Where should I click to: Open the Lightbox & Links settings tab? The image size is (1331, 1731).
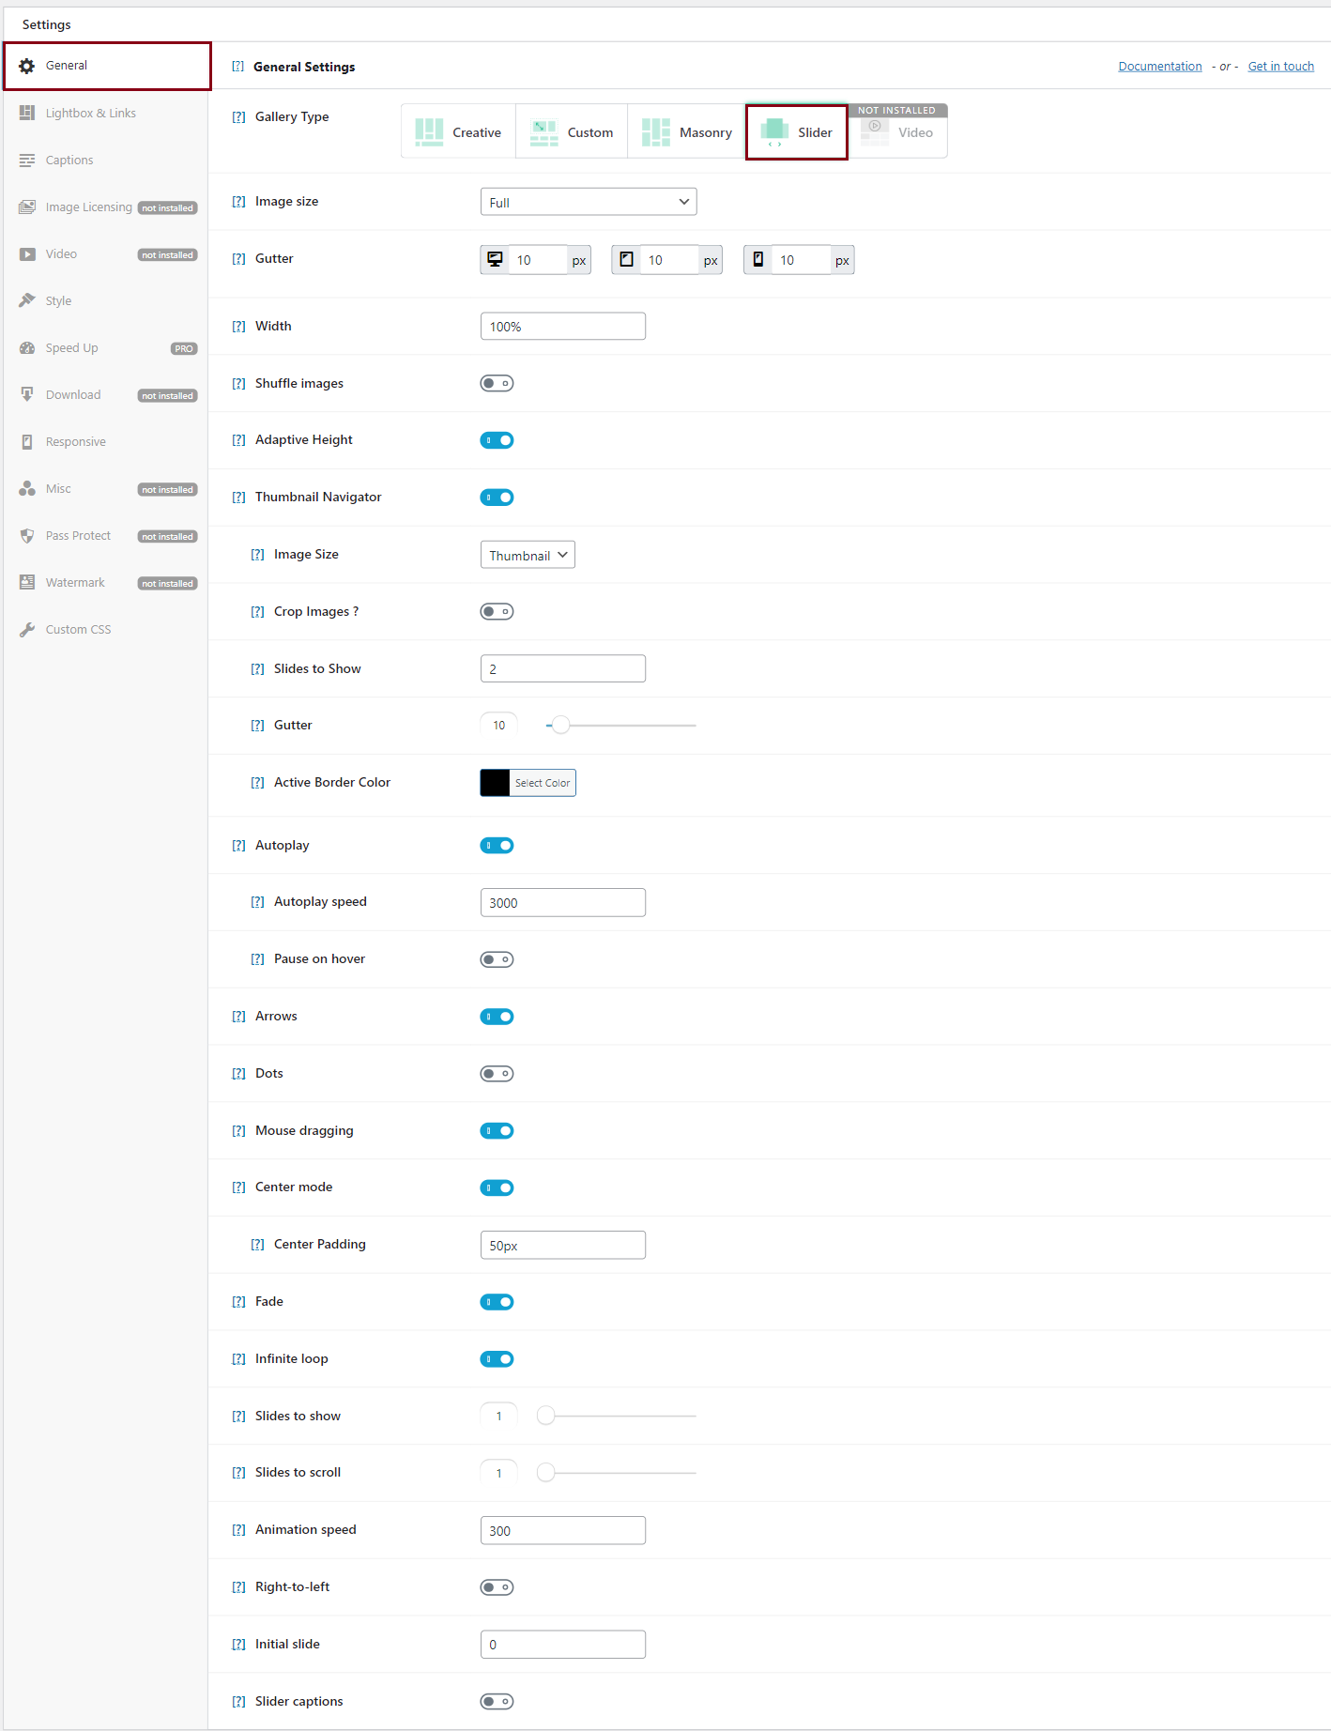point(90,114)
